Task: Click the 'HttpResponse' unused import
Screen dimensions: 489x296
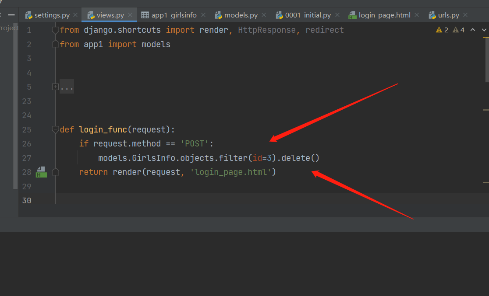Action: click(x=267, y=30)
